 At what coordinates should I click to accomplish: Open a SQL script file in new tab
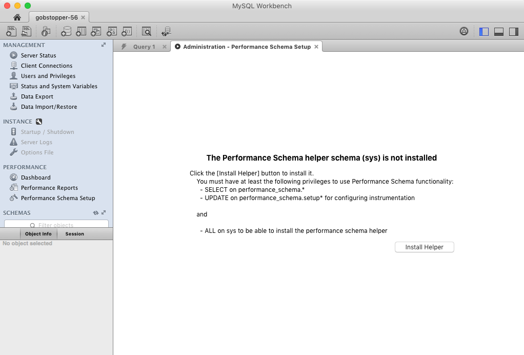click(26, 31)
